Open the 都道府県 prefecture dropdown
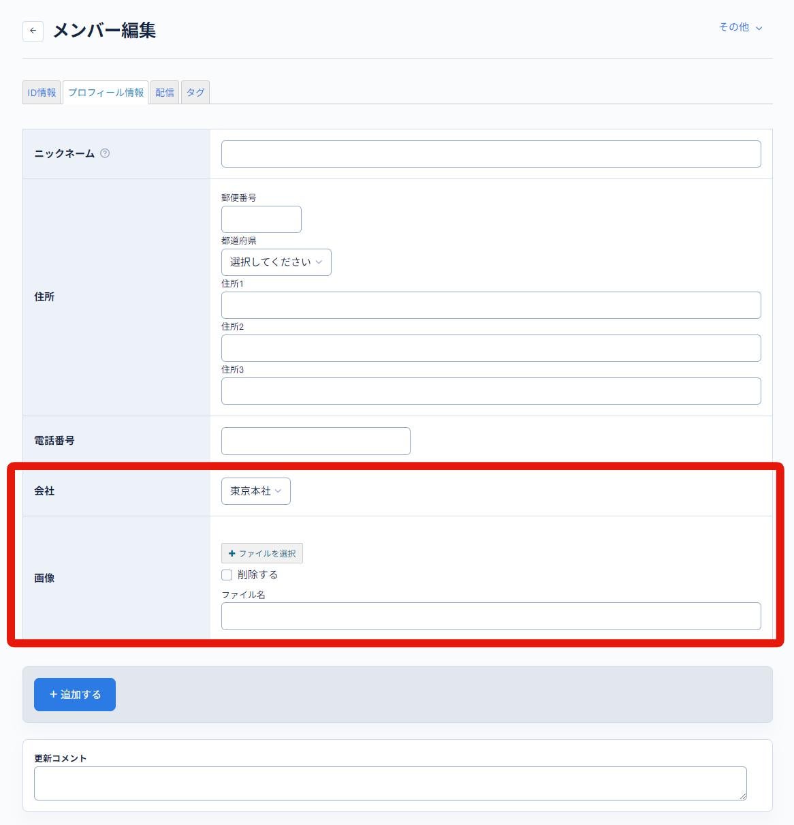794x825 pixels. [x=276, y=262]
